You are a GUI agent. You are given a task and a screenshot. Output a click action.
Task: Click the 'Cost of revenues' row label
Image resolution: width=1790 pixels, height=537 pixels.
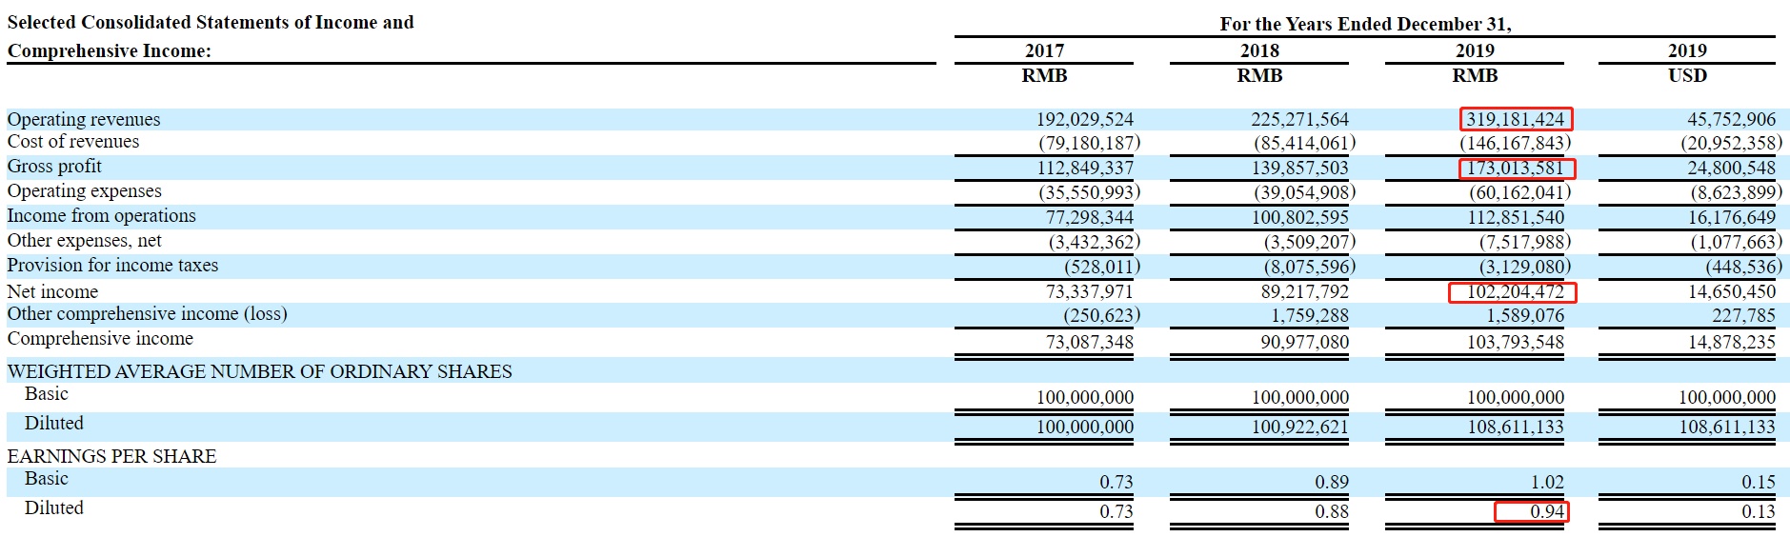click(x=73, y=142)
